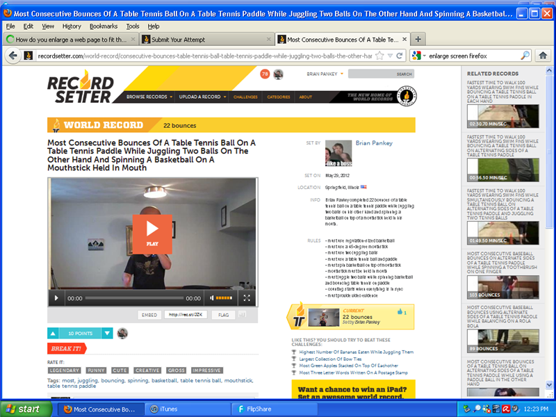Screen dimensions: 556x417
Task: Rate the record as Legendary
Action: click(x=64, y=370)
